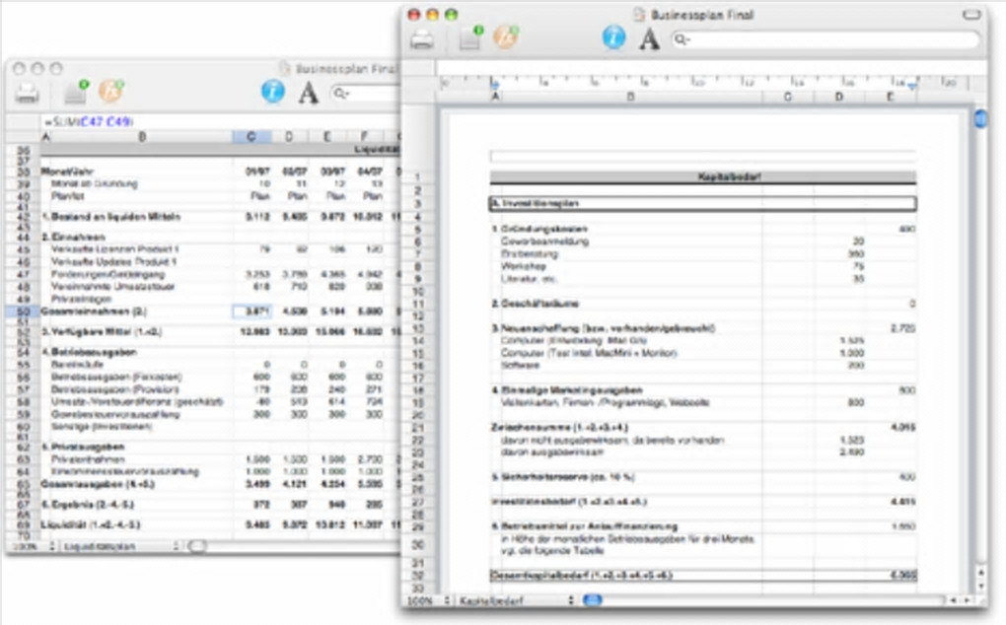The width and height of the screenshot is (1006, 625).
Task: Select row 50 header in back window
Action: pyautogui.click(x=23, y=312)
